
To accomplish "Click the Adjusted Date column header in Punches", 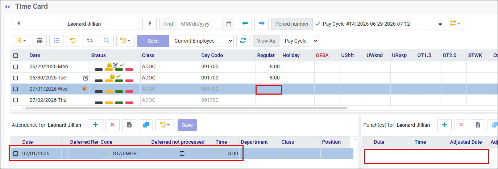I will [x=466, y=142].
